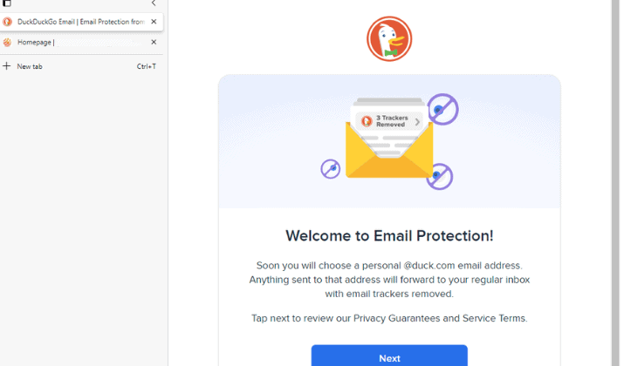This screenshot has height=366, width=624.
Task: Click the largest blocked-tracker eye icon
Action: 443,109
